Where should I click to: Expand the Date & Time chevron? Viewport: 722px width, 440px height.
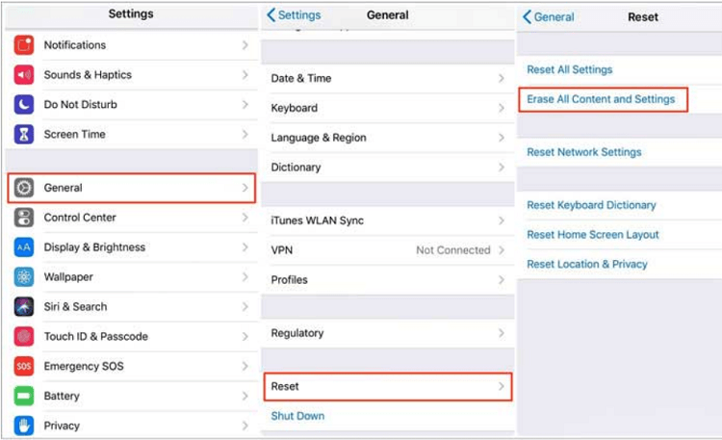pos(502,78)
